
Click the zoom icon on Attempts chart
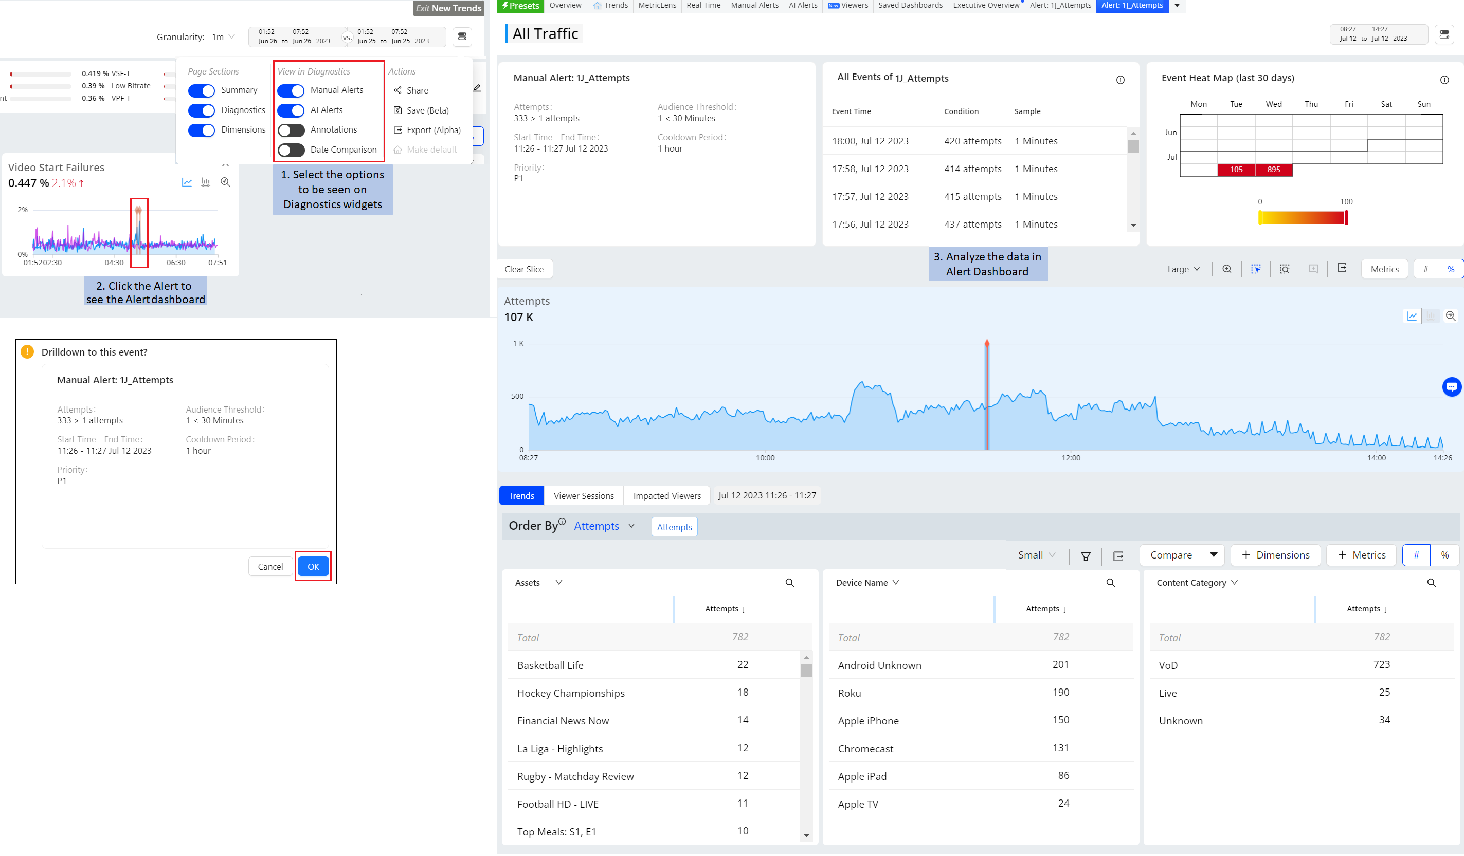1450,317
